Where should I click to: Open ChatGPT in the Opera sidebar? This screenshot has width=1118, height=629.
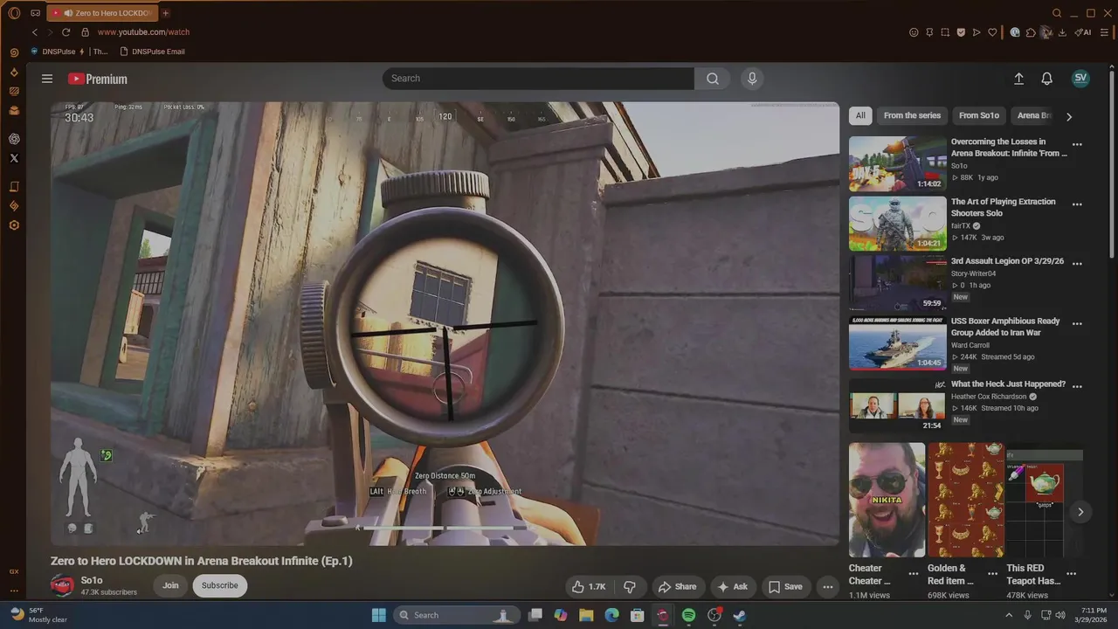[14, 139]
